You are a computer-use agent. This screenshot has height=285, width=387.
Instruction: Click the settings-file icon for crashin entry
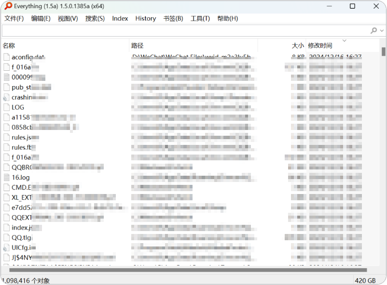pos(7,97)
